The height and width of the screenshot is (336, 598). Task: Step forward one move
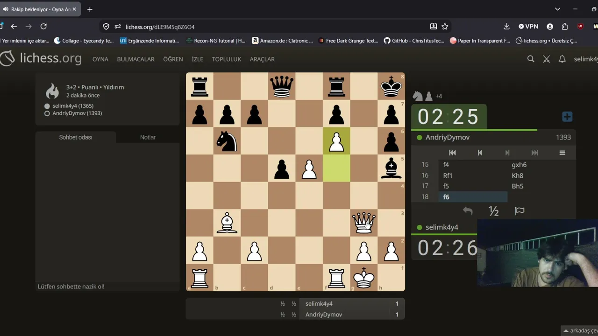coord(507,153)
